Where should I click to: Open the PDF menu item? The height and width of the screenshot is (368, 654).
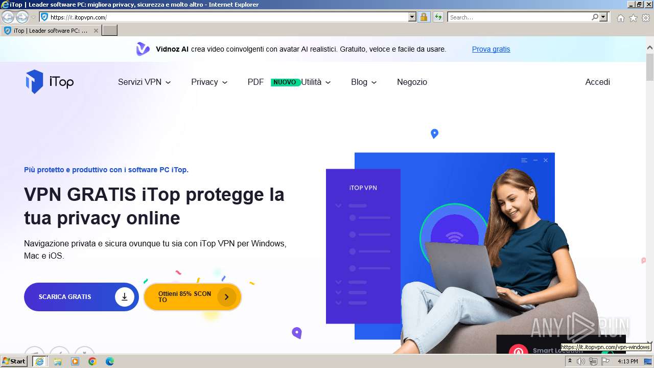pos(255,82)
